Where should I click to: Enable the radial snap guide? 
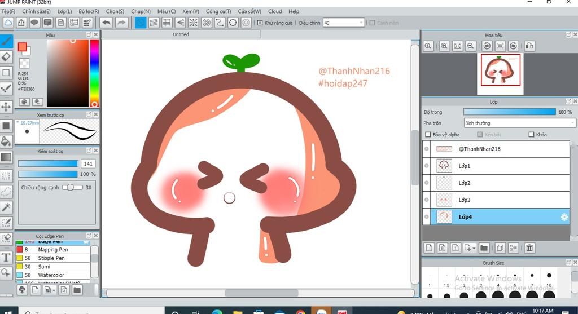[194, 23]
